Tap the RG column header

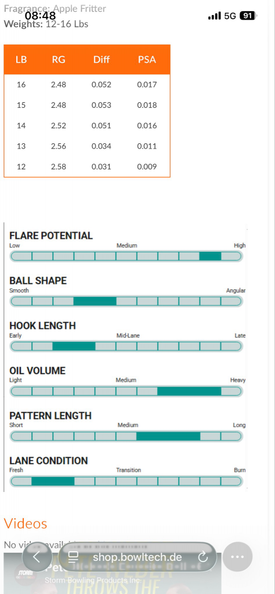[x=59, y=60]
